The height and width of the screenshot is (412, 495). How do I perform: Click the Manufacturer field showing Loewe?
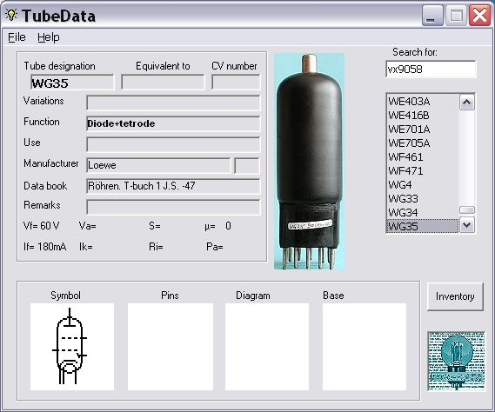[x=158, y=165]
